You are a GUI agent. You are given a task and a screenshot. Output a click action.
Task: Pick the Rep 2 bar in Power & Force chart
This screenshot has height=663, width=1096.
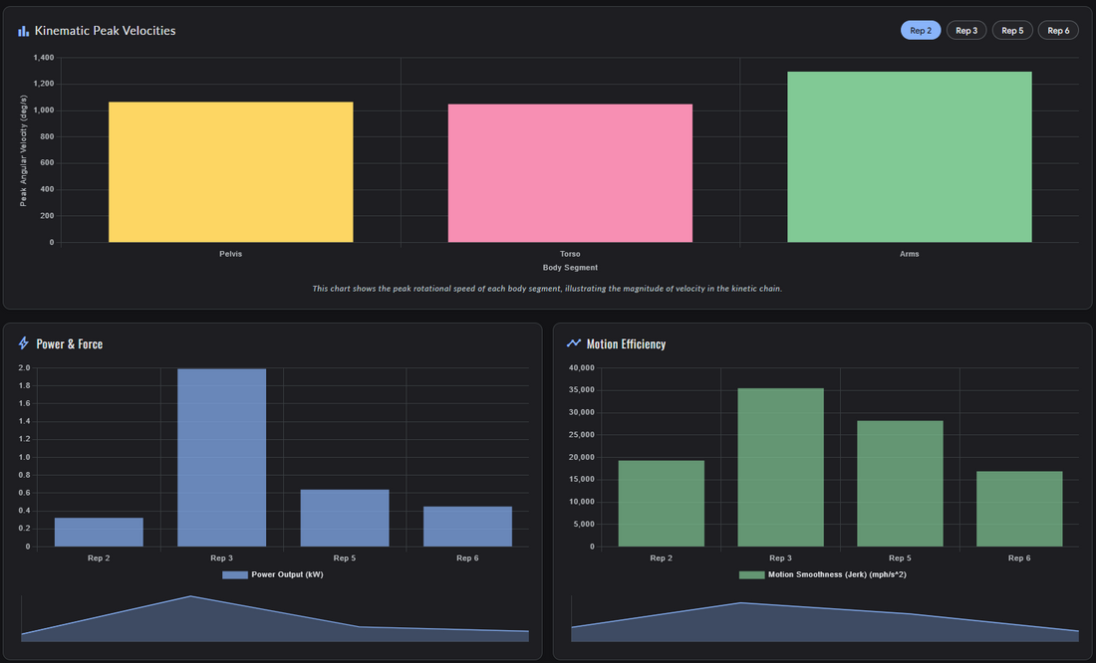click(99, 533)
